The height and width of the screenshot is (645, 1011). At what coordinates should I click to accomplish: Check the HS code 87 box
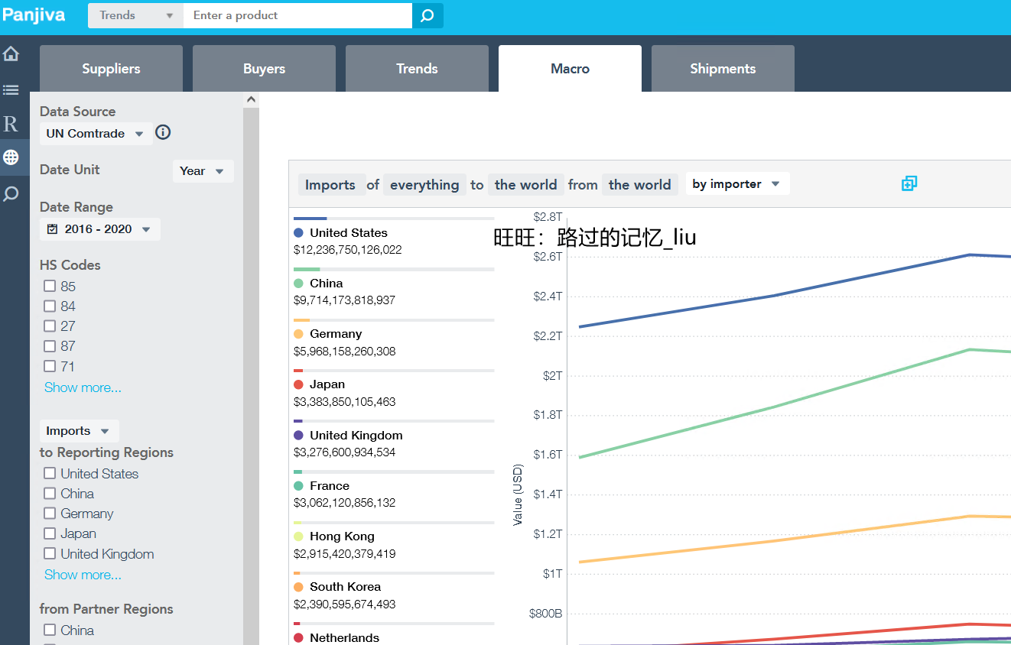point(50,345)
